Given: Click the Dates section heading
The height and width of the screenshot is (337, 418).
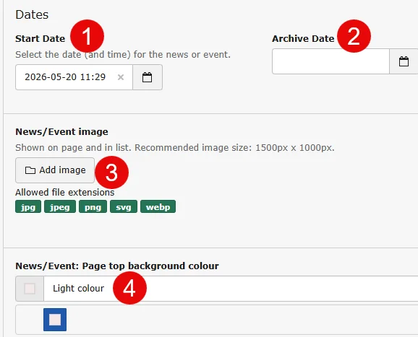Looking at the screenshot, I should (x=32, y=14).
